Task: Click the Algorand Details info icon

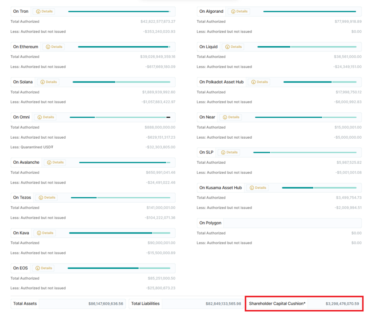Action: [x=233, y=12]
